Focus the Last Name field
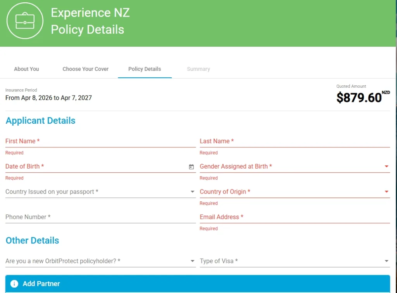 pyautogui.click(x=295, y=141)
